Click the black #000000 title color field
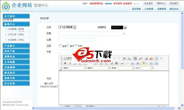 117,27
